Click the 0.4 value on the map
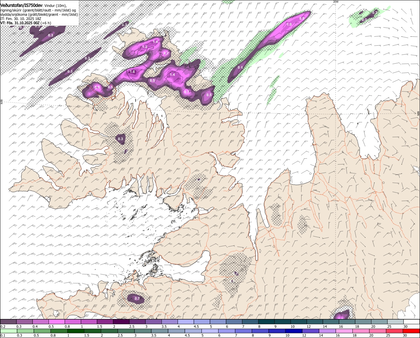The height and width of the screenshot is (338, 420). (x=240, y=68)
